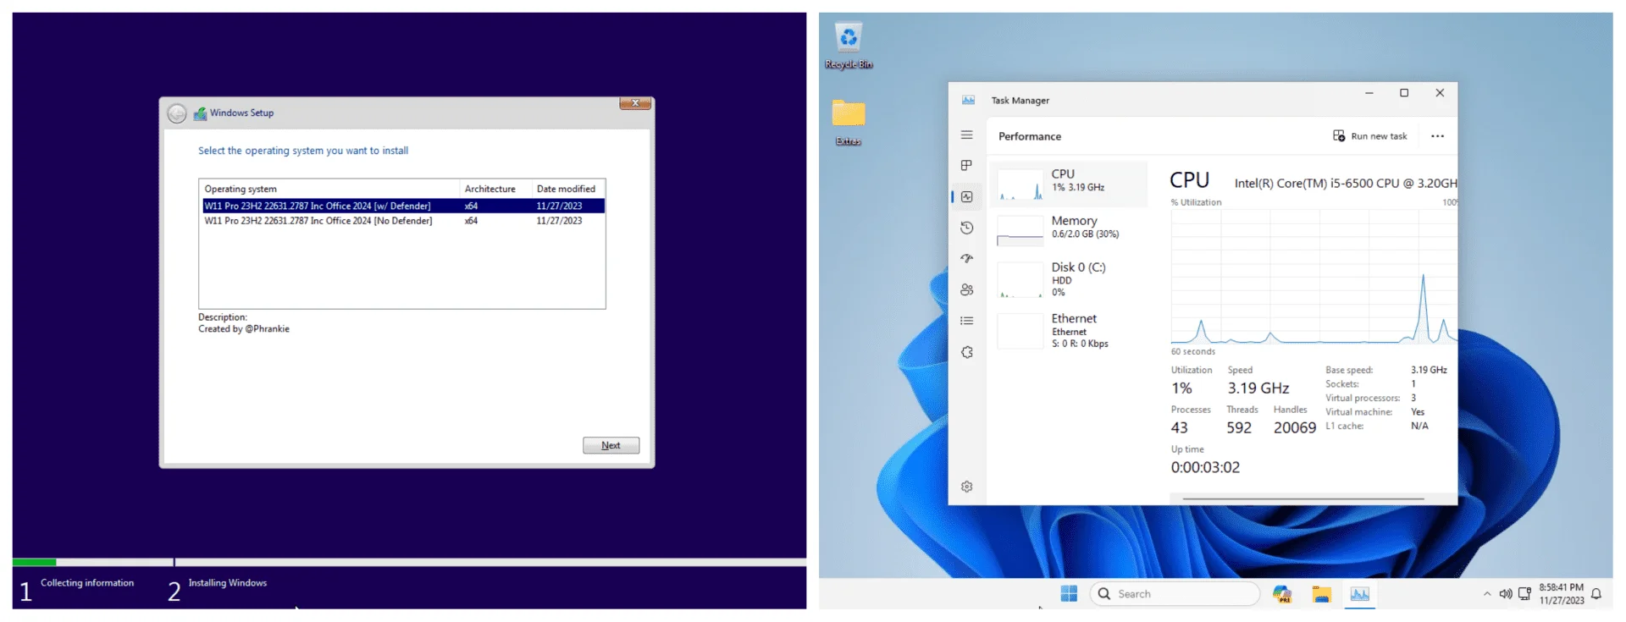Open the Windows Start menu

point(1069,594)
